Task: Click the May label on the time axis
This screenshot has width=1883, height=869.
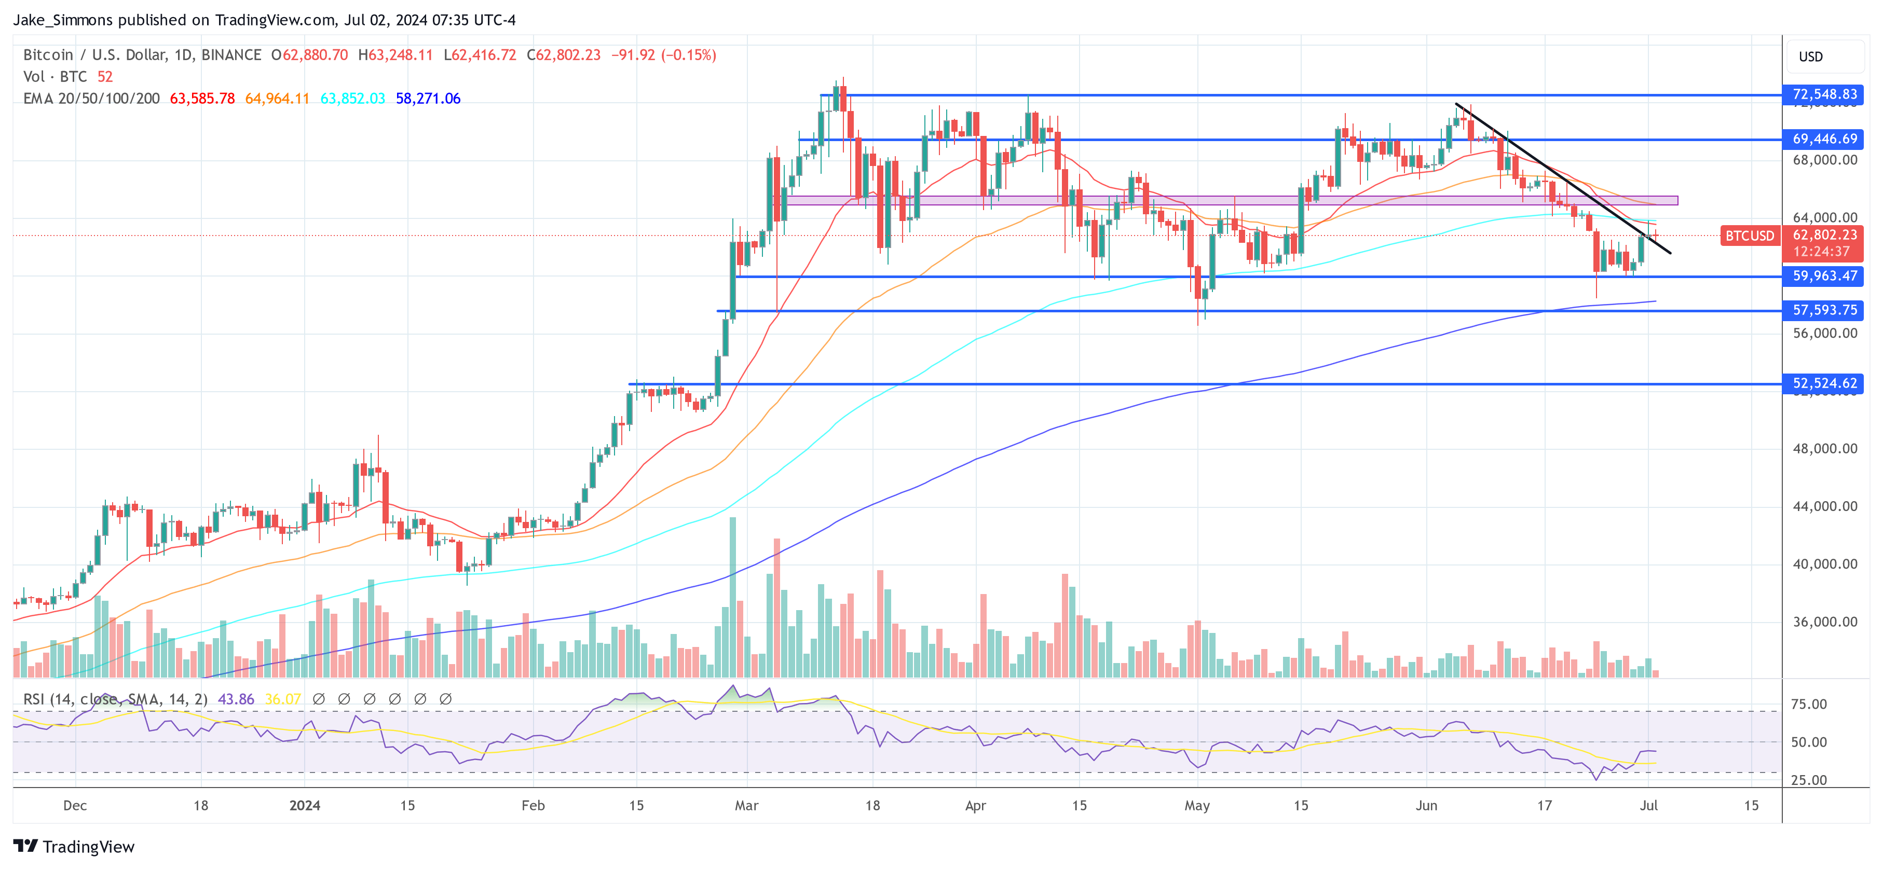Action: click(x=1197, y=805)
